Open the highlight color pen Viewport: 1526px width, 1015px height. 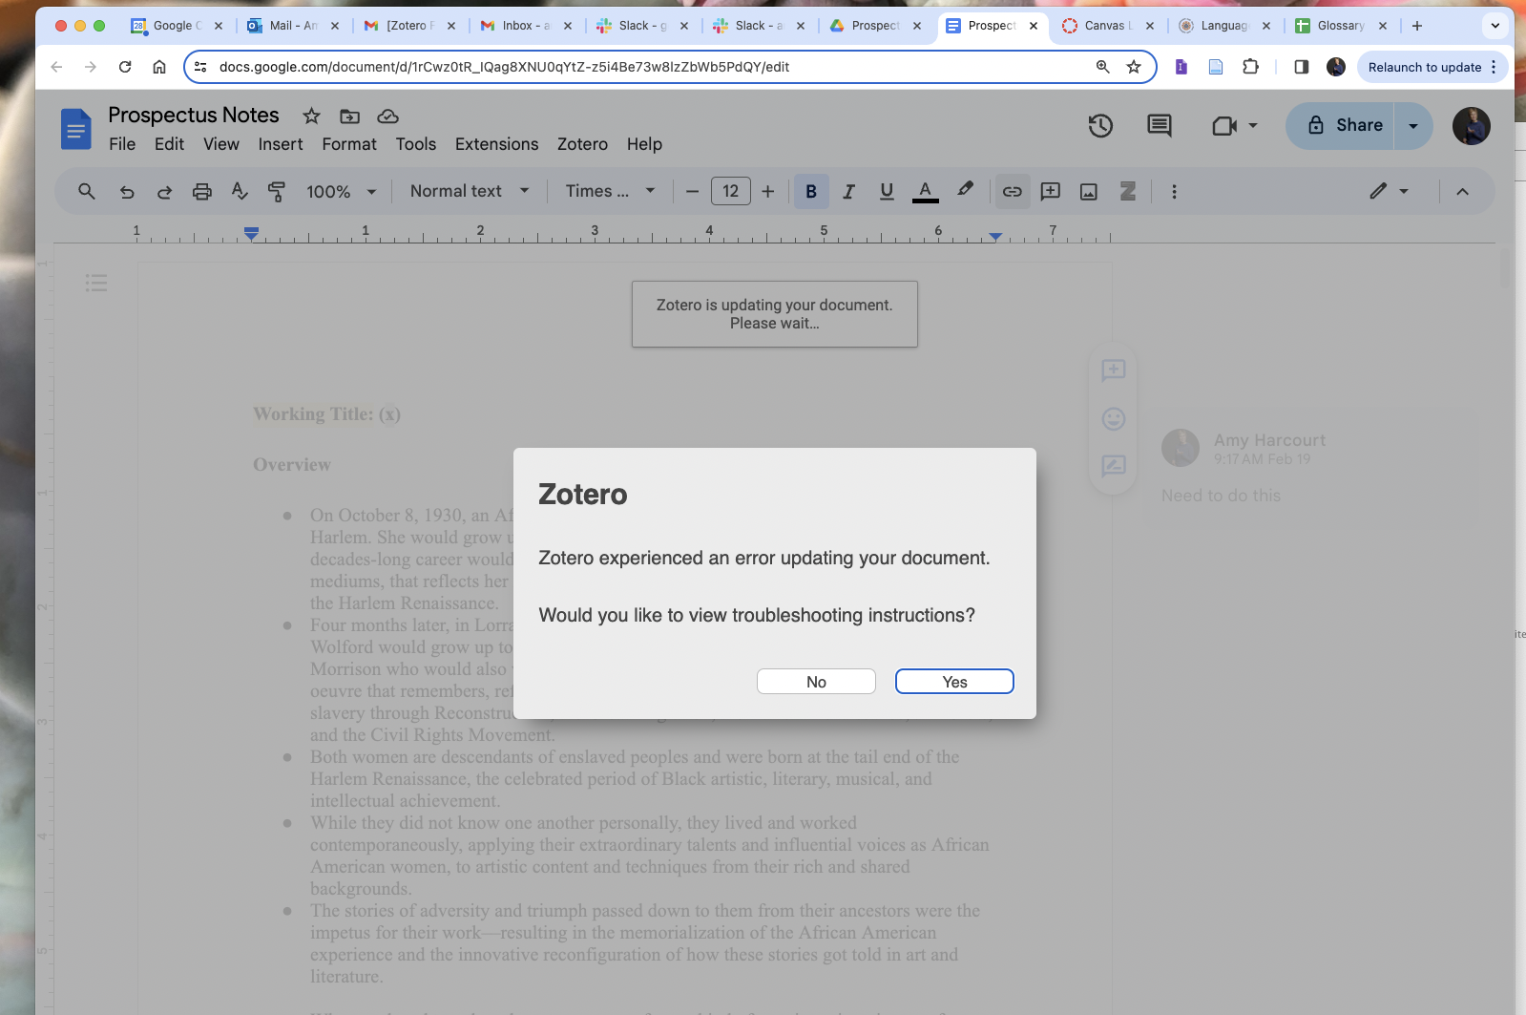pos(965,190)
